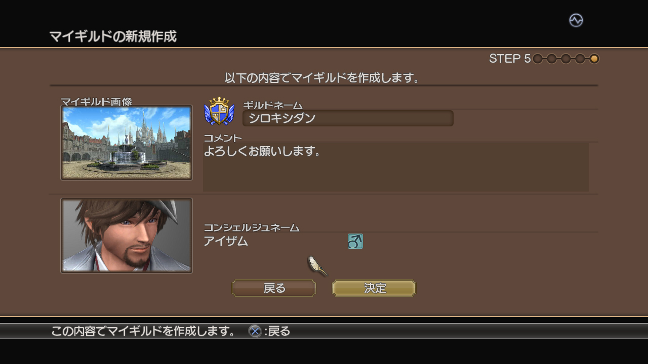Click the コメント text area
Image resolution: width=648 pixels, height=364 pixels.
click(x=396, y=167)
